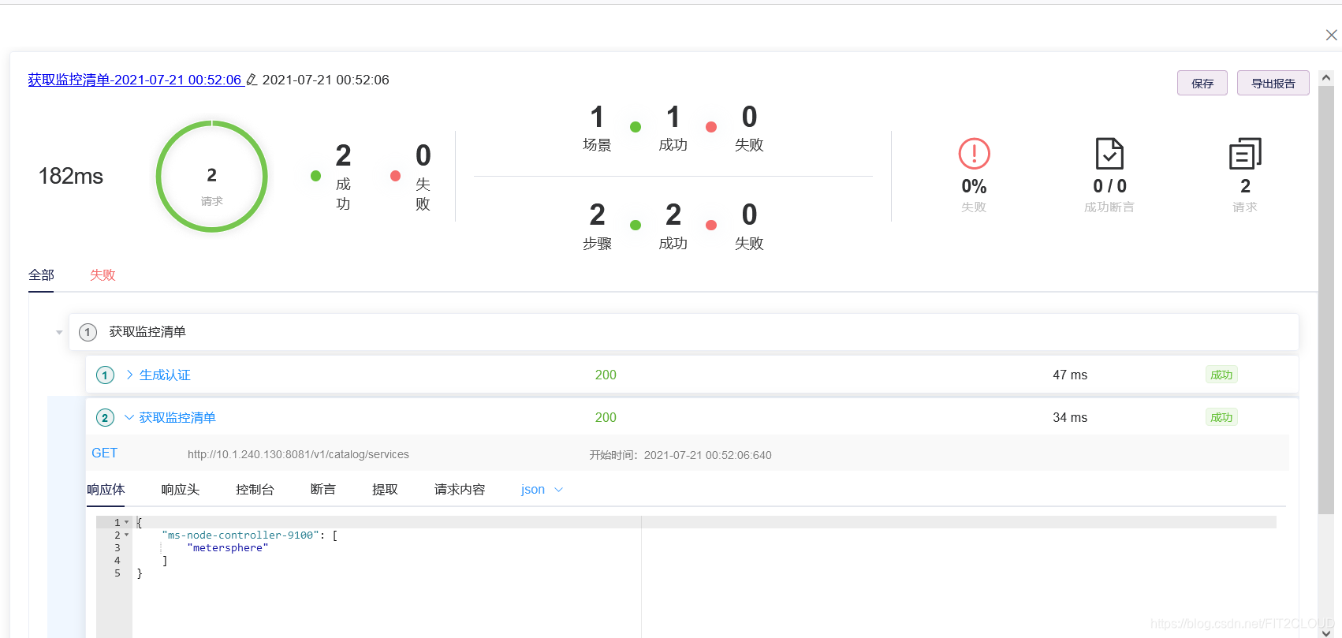Image resolution: width=1342 pixels, height=638 pixels.
Task: Click scrollbar down arrow
Action: pos(1326,632)
